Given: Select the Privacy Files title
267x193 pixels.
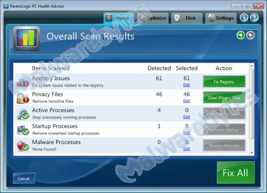Looking at the screenshot, I should pyautogui.click(x=48, y=94).
